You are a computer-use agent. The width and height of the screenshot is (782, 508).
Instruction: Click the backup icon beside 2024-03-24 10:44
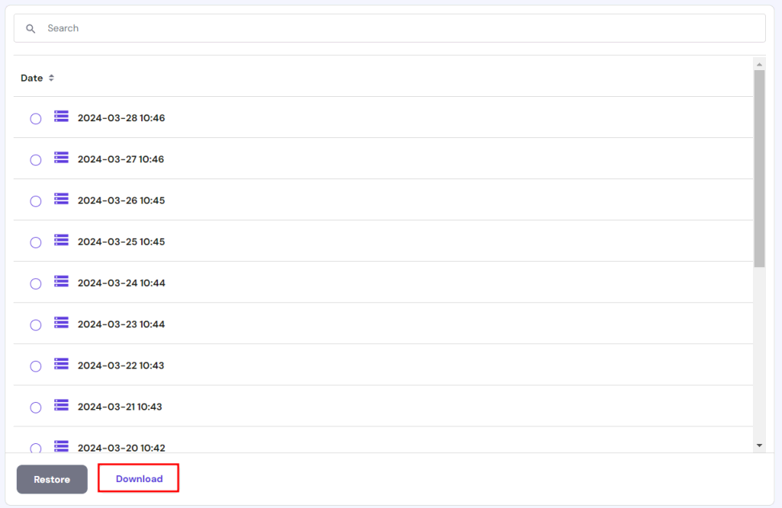point(60,282)
